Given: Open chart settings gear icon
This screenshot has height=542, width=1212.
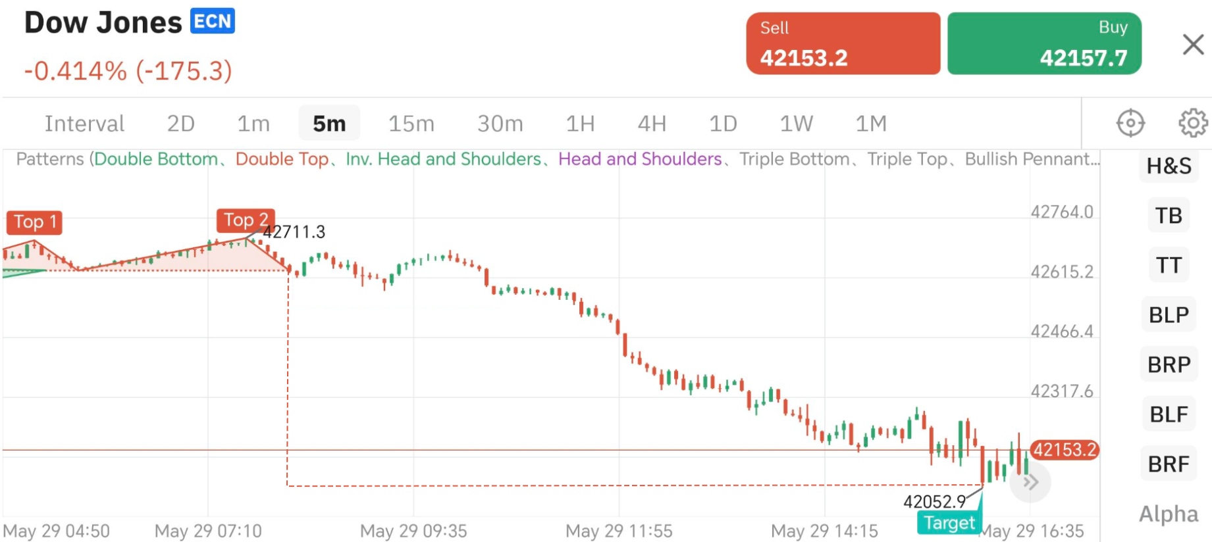Looking at the screenshot, I should pos(1192,123).
